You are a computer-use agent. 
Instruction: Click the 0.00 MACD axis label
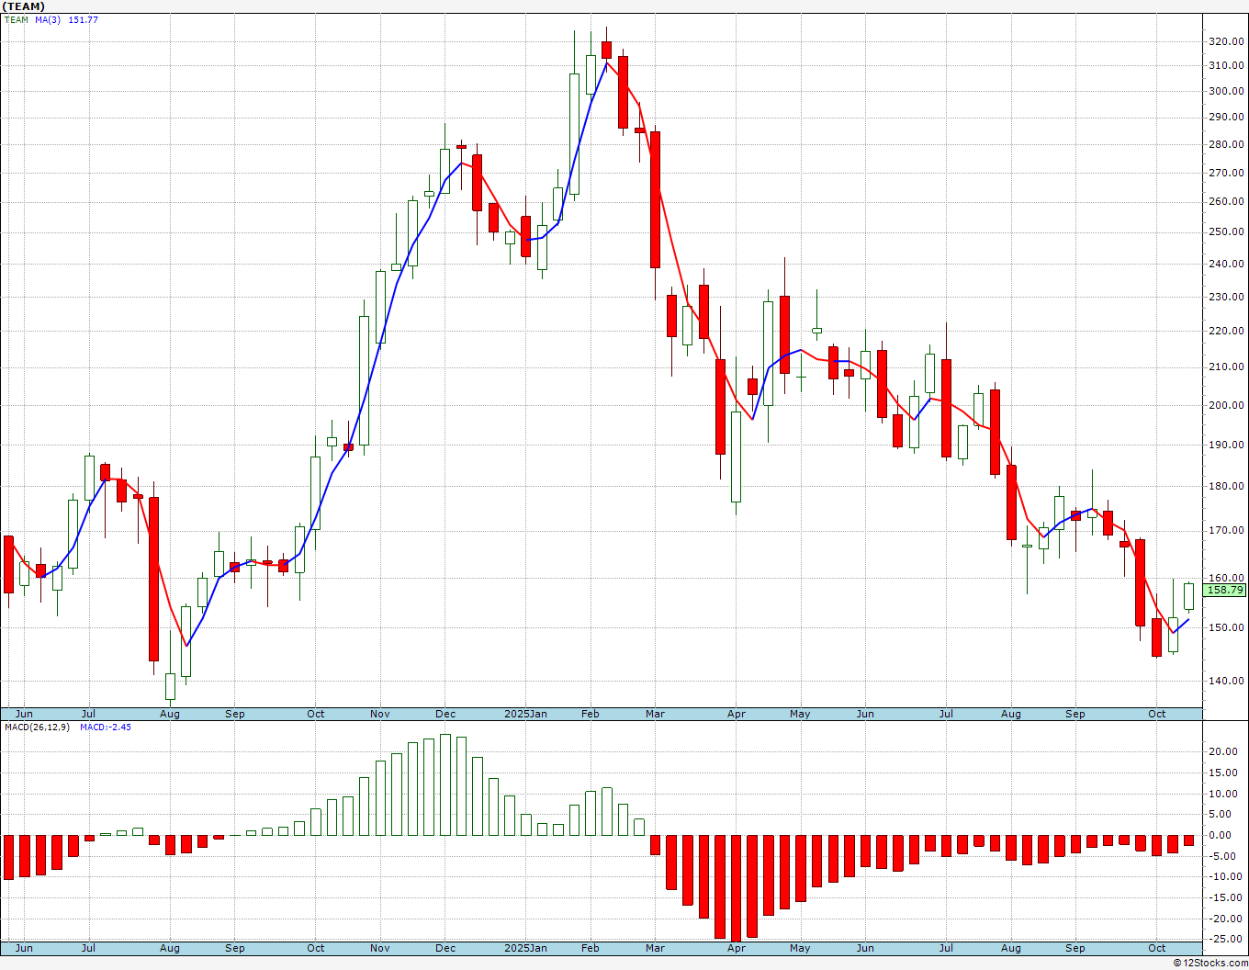1221,835
